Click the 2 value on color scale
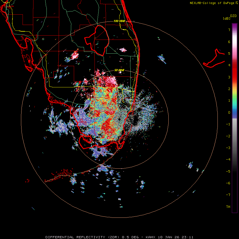Image resolution: width=239 pixels, height=239 pixels. click(229, 89)
